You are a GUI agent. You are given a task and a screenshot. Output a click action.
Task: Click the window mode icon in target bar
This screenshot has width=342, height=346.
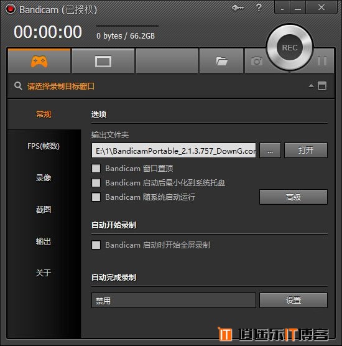click(x=322, y=86)
